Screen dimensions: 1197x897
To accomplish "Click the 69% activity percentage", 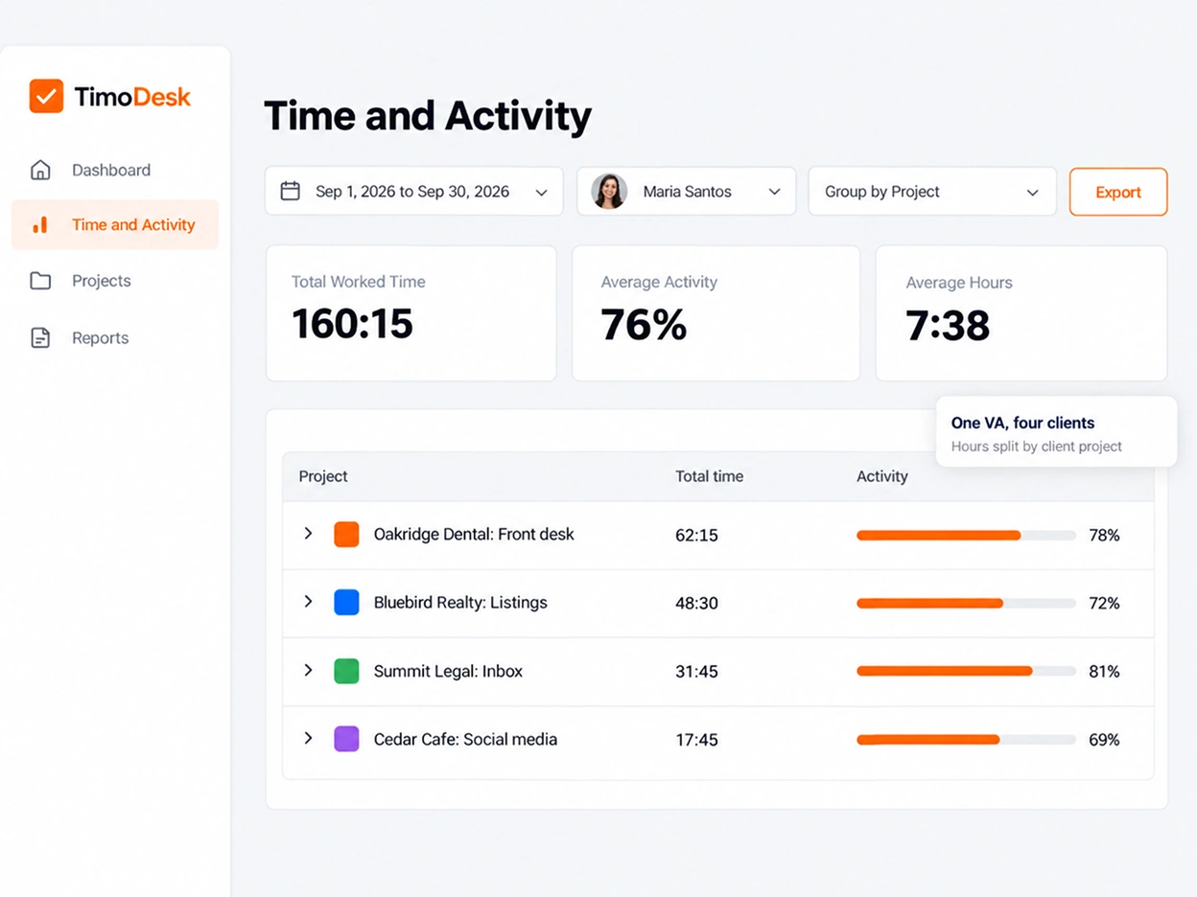I will [1104, 740].
